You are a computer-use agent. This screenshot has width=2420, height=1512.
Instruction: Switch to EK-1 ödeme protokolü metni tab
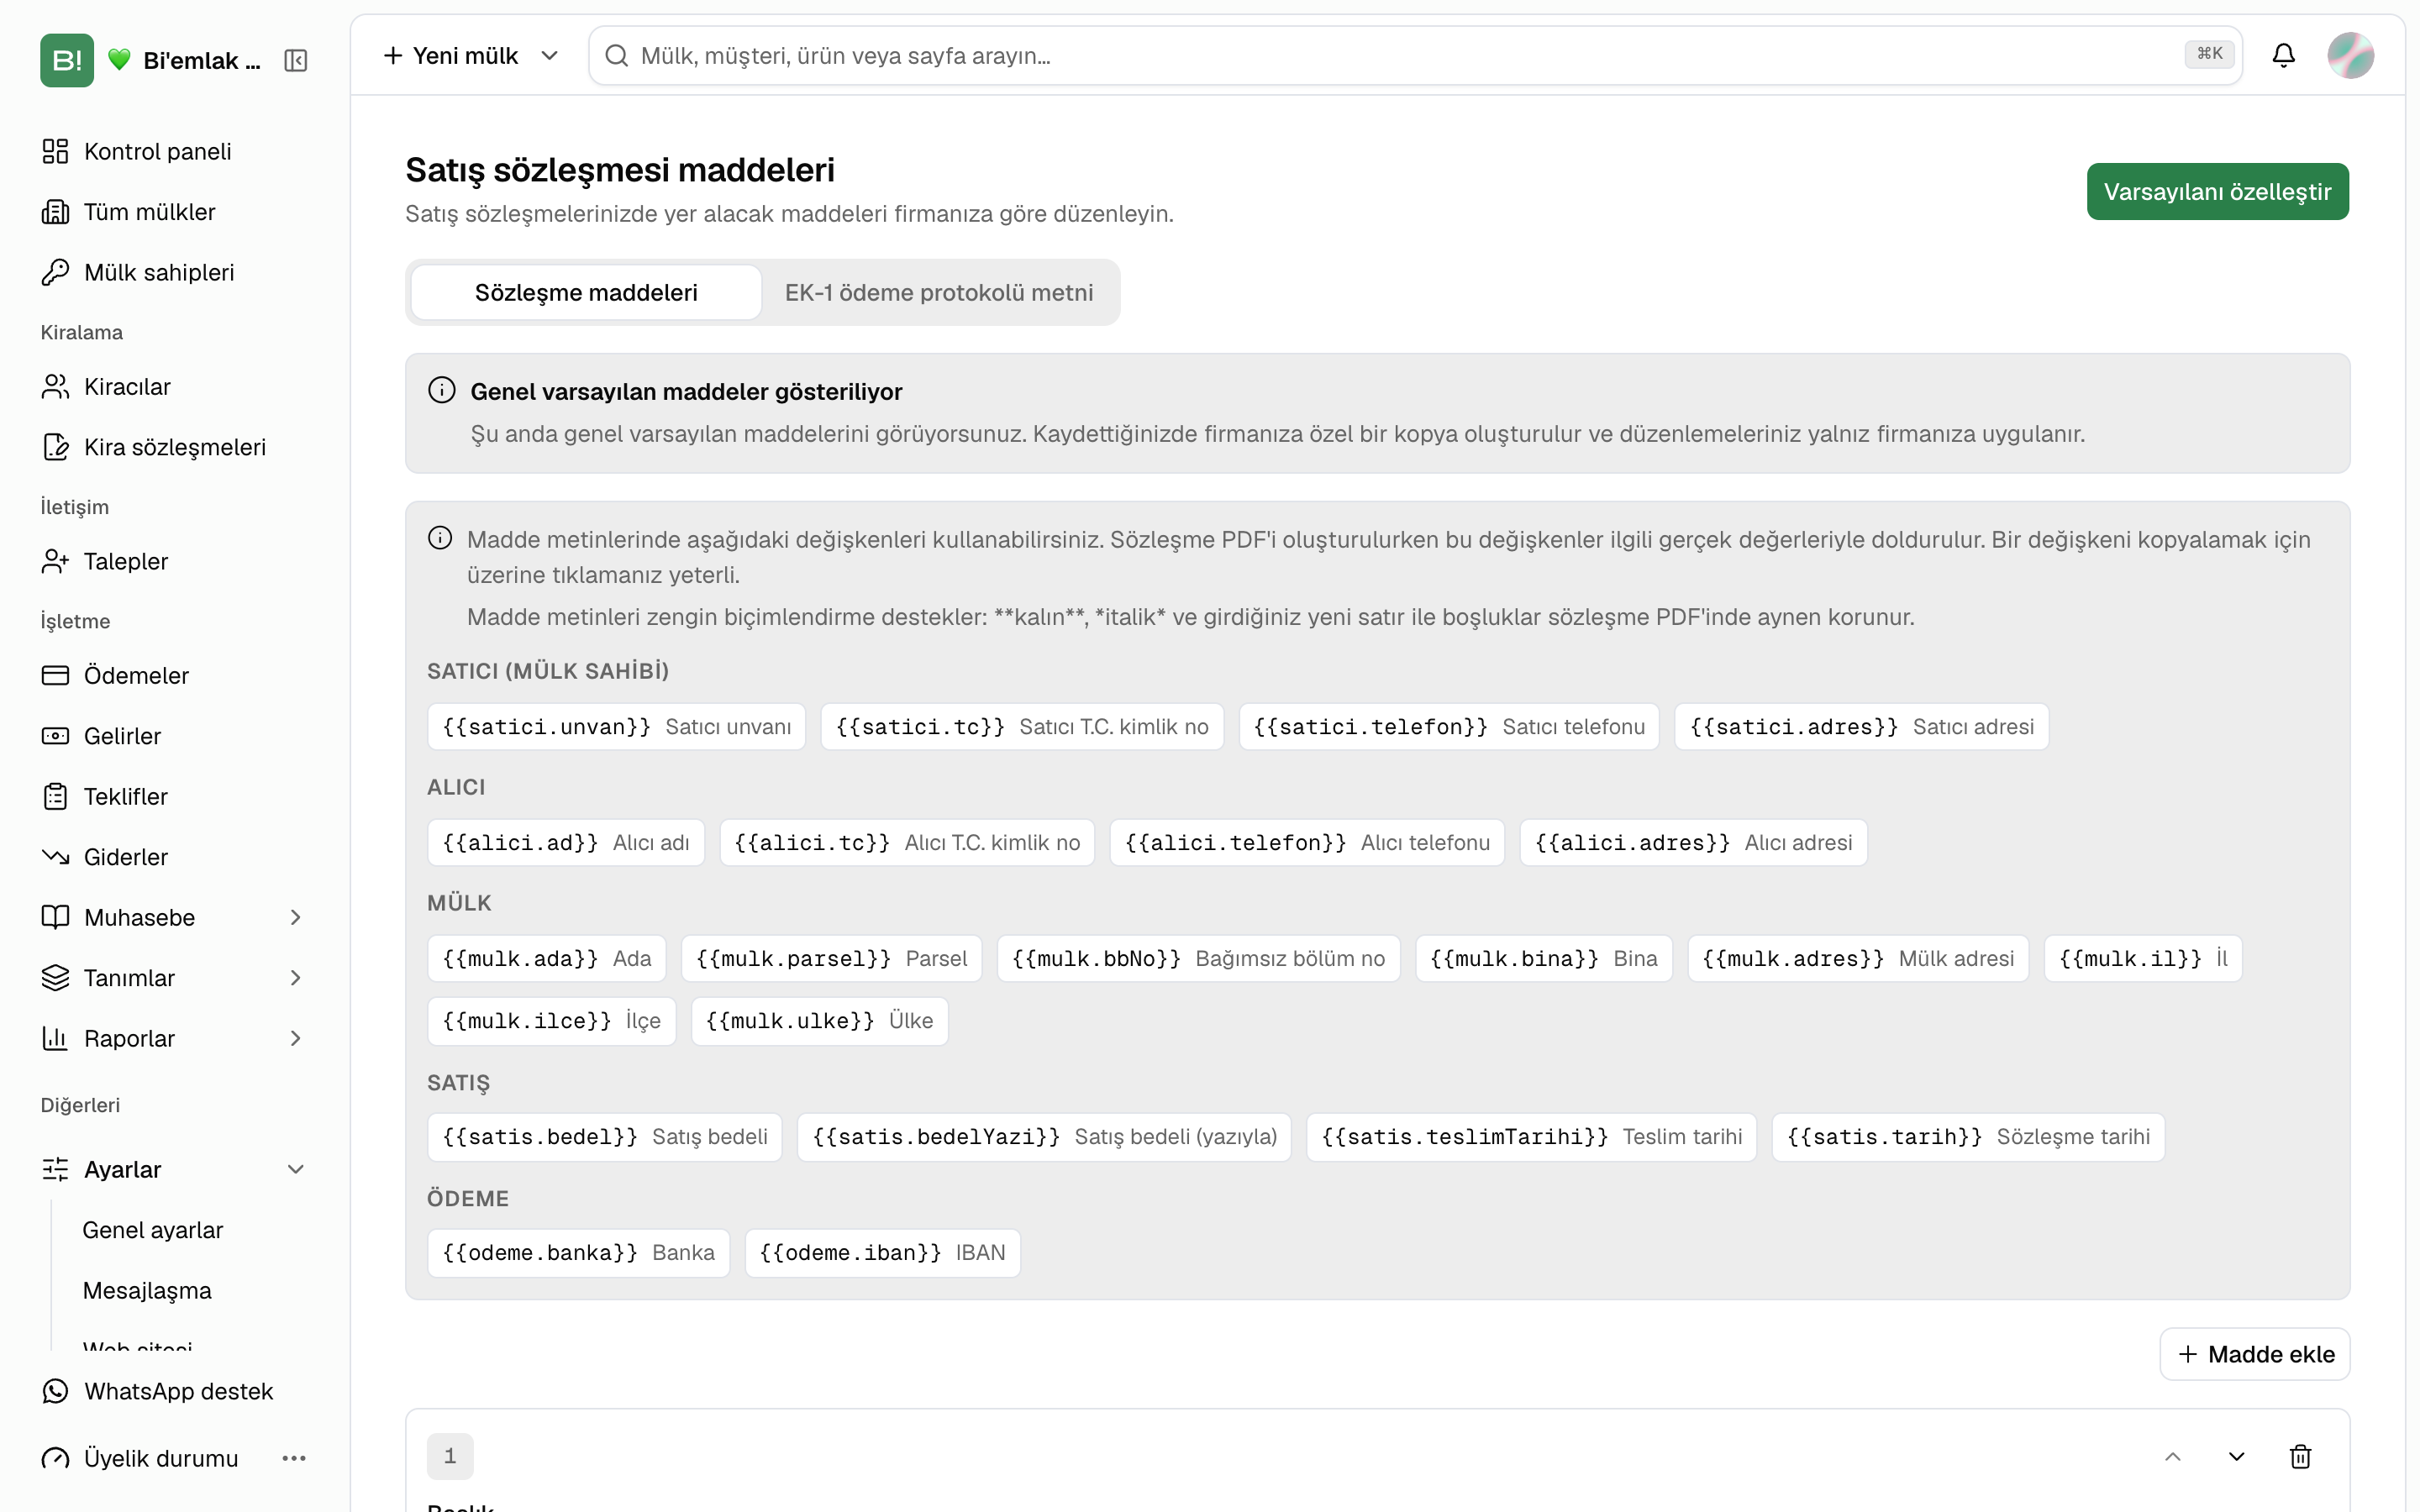pyautogui.click(x=938, y=292)
